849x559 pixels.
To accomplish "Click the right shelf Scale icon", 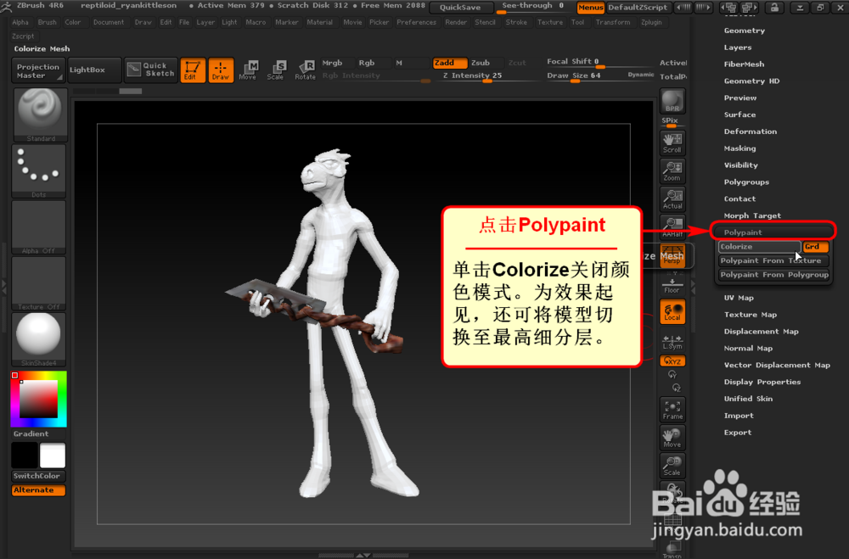I will 672,466.
